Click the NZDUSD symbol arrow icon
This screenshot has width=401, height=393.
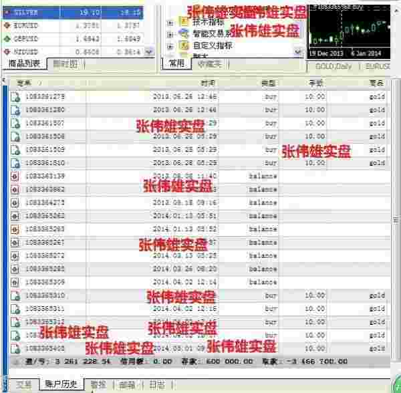click(7, 51)
